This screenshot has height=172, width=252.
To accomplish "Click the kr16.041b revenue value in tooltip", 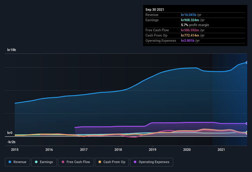I will coord(188,15).
